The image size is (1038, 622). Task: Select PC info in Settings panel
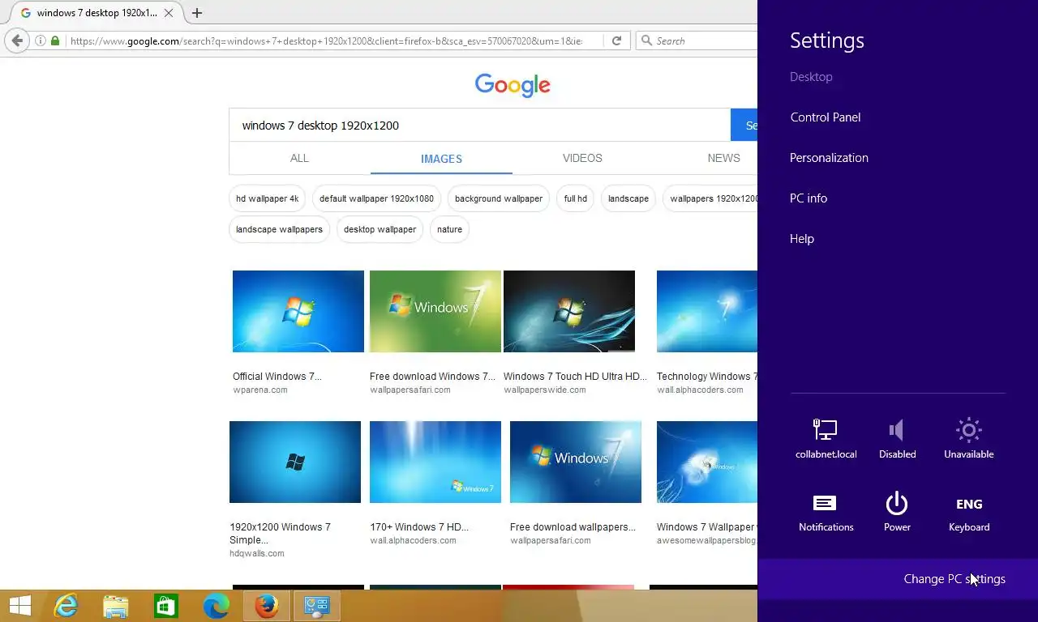809,198
